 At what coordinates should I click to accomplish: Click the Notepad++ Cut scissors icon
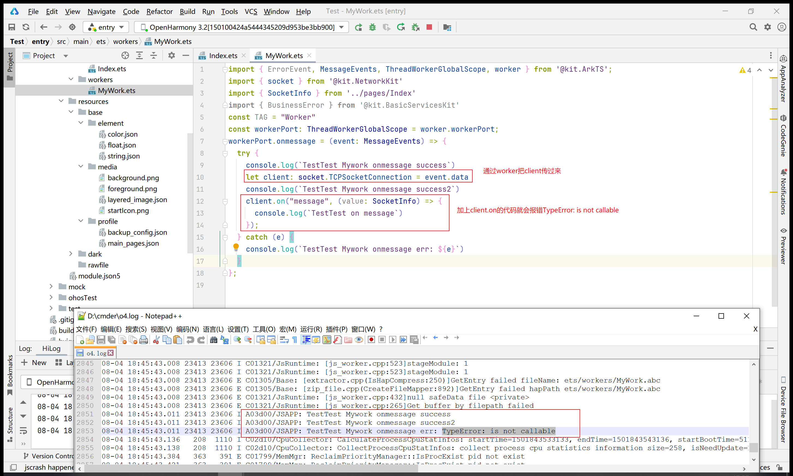tap(156, 340)
